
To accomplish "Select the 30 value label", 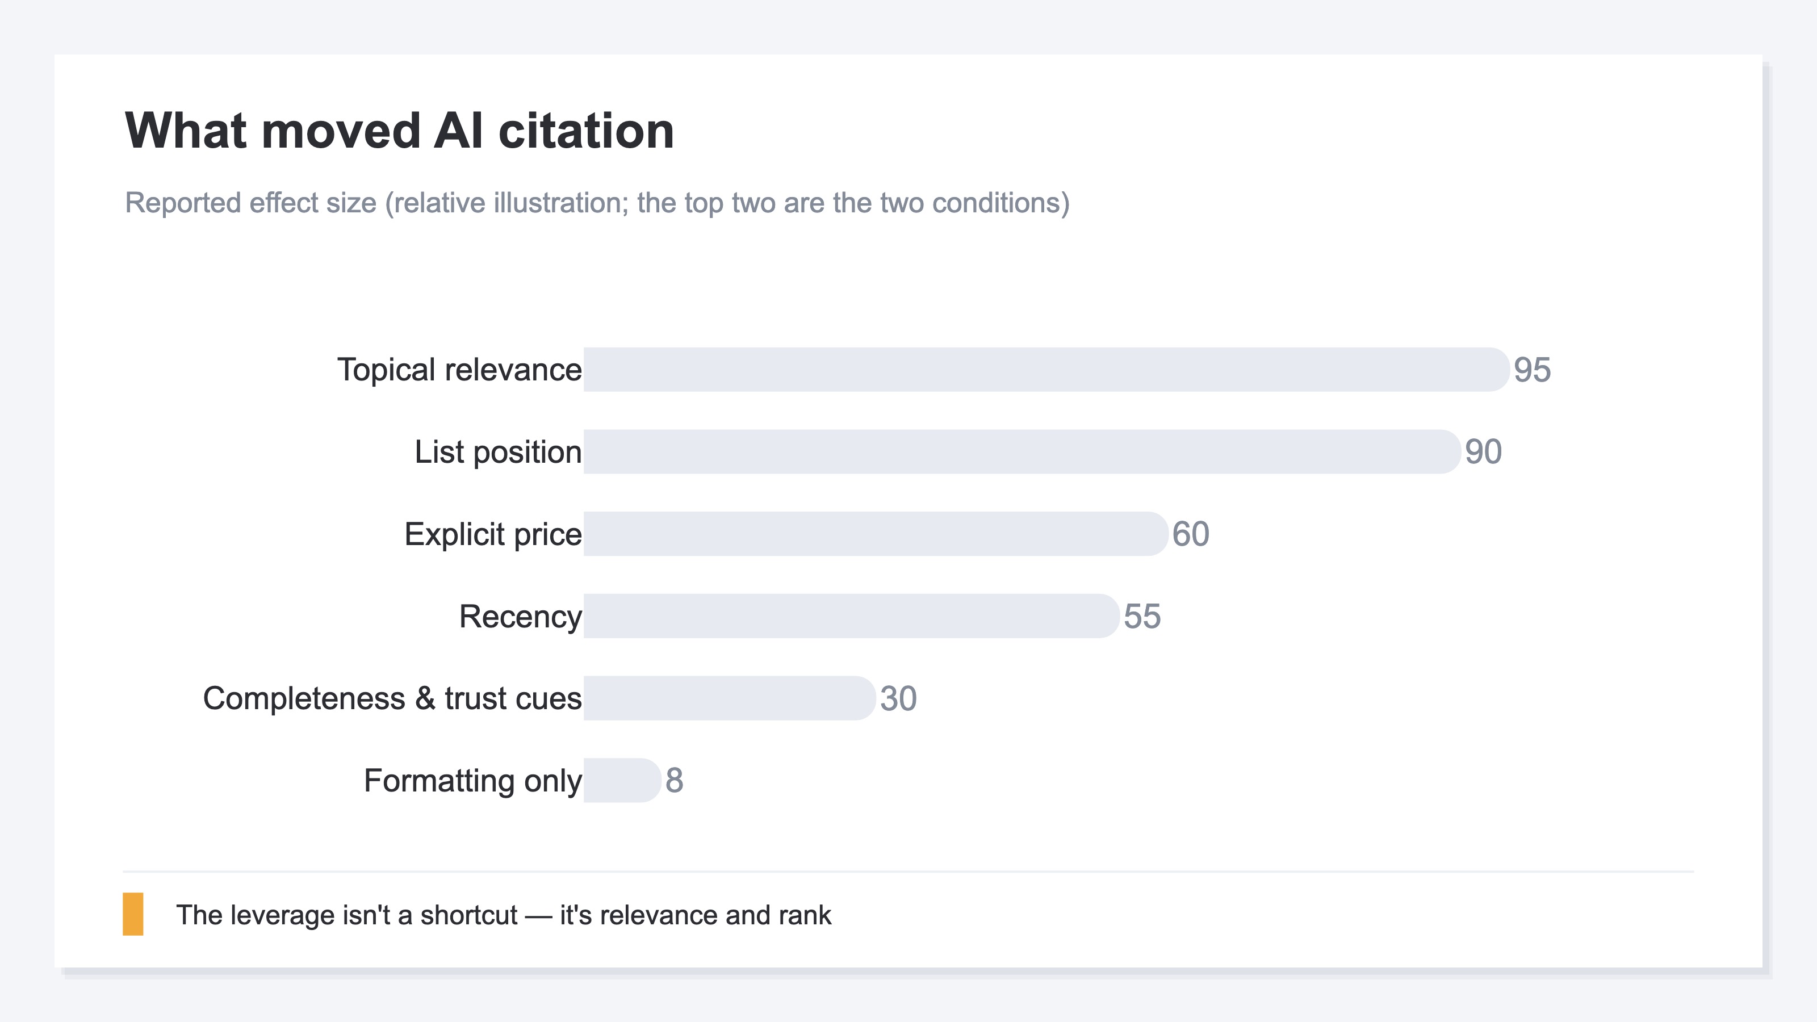I will [x=899, y=698].
